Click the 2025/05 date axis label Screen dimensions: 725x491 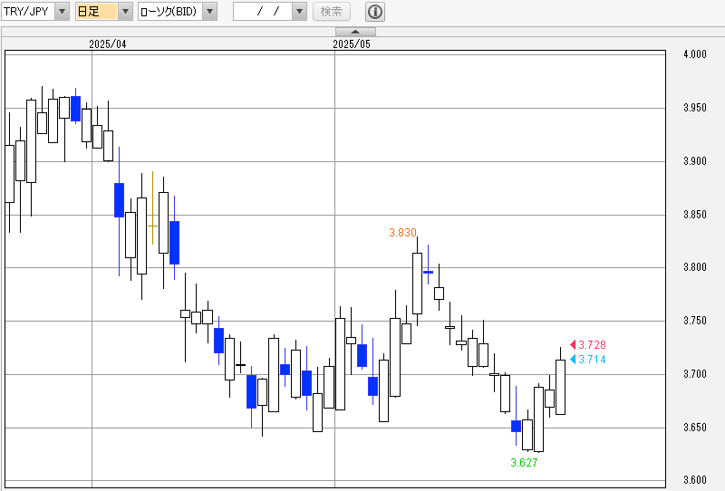coord(352,43)
